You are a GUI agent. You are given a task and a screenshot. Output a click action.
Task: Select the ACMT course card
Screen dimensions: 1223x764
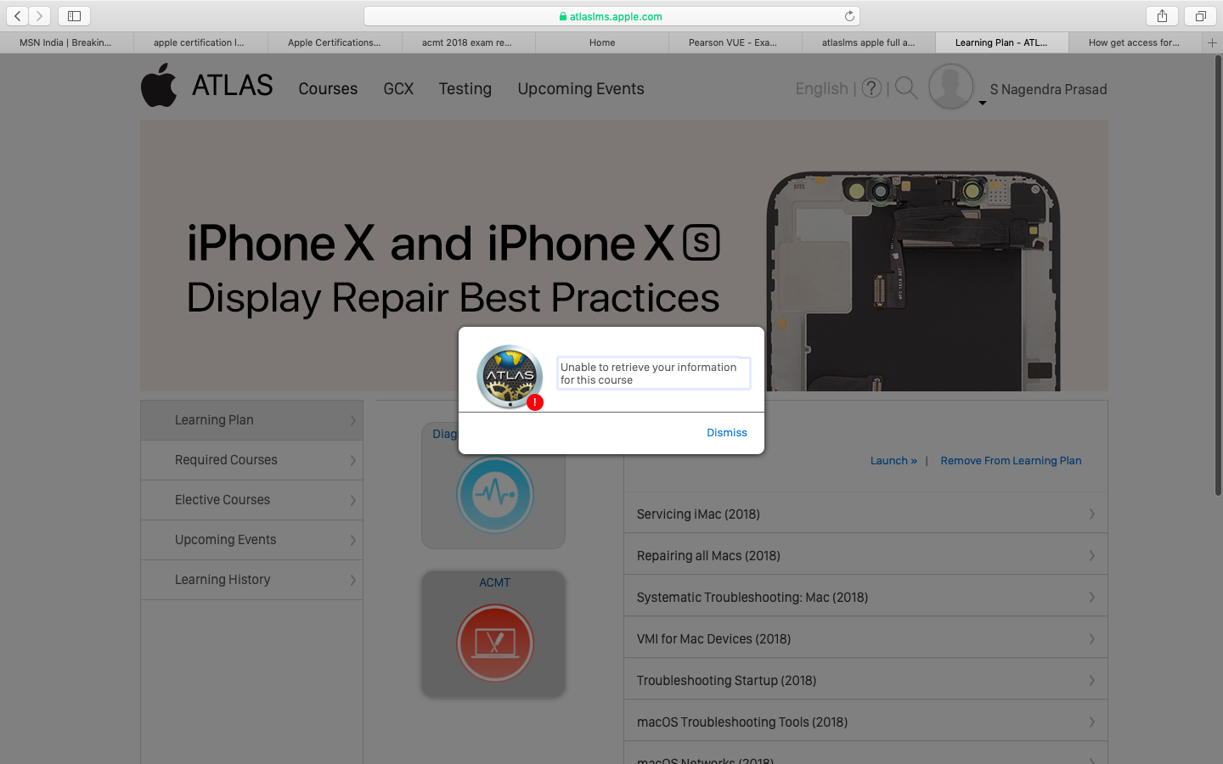(493, 634)
